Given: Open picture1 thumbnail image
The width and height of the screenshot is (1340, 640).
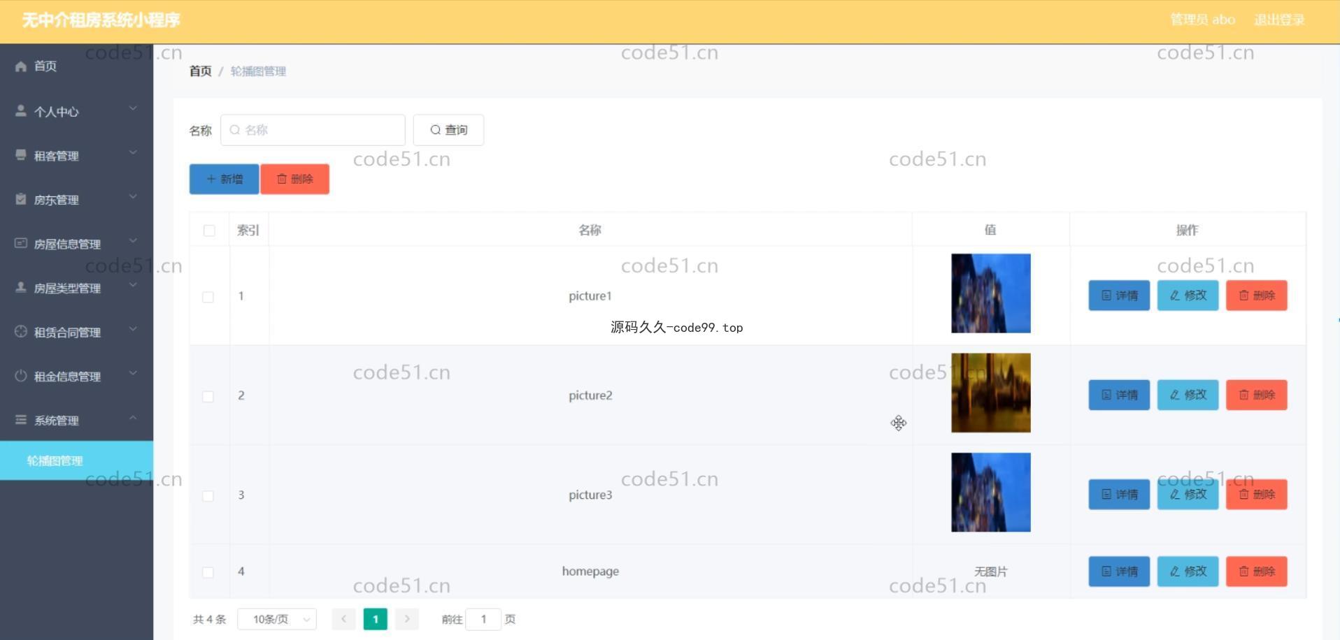Looking at the screenshot, I should click(x=990, y=293).
